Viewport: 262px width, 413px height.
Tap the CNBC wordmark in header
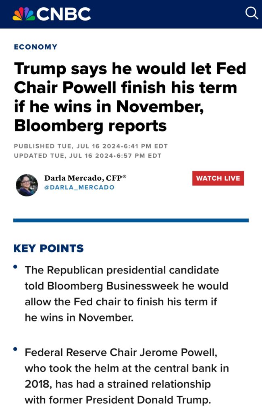[63, 15]
